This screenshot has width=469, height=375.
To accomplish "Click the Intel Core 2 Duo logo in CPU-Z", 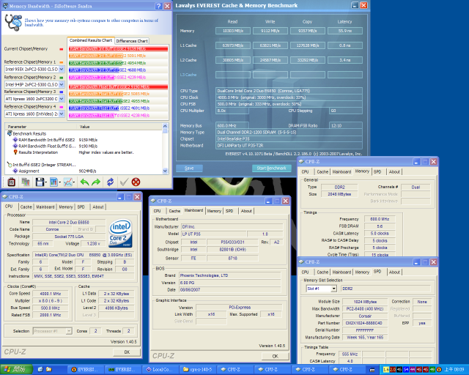I will point(120,234).
